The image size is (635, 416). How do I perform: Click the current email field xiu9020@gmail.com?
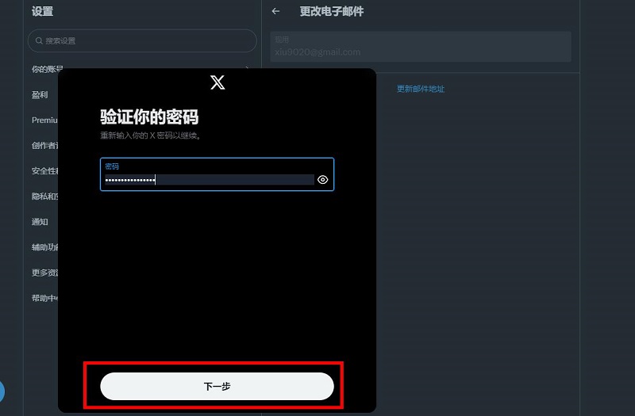point(421,47)
